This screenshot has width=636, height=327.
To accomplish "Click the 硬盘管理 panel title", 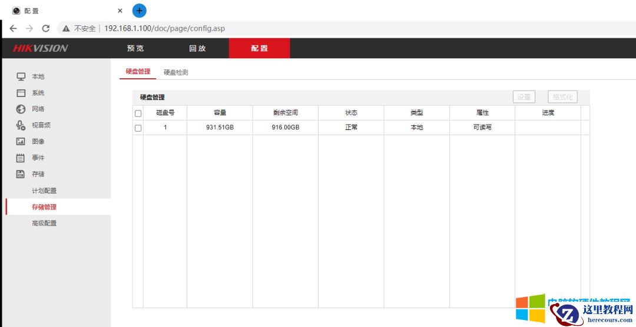I will click(152, 97).
